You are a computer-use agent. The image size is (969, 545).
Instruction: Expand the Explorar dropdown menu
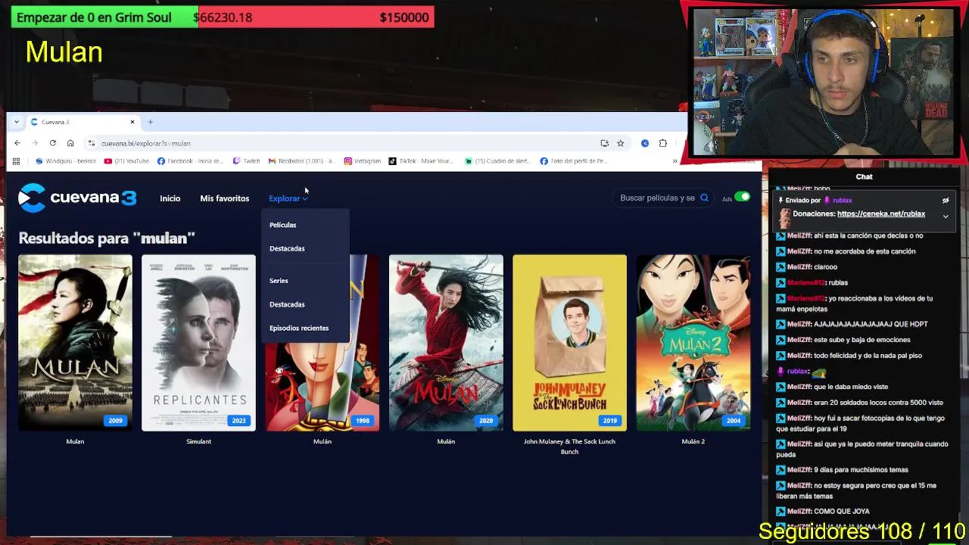click(288, 198)
